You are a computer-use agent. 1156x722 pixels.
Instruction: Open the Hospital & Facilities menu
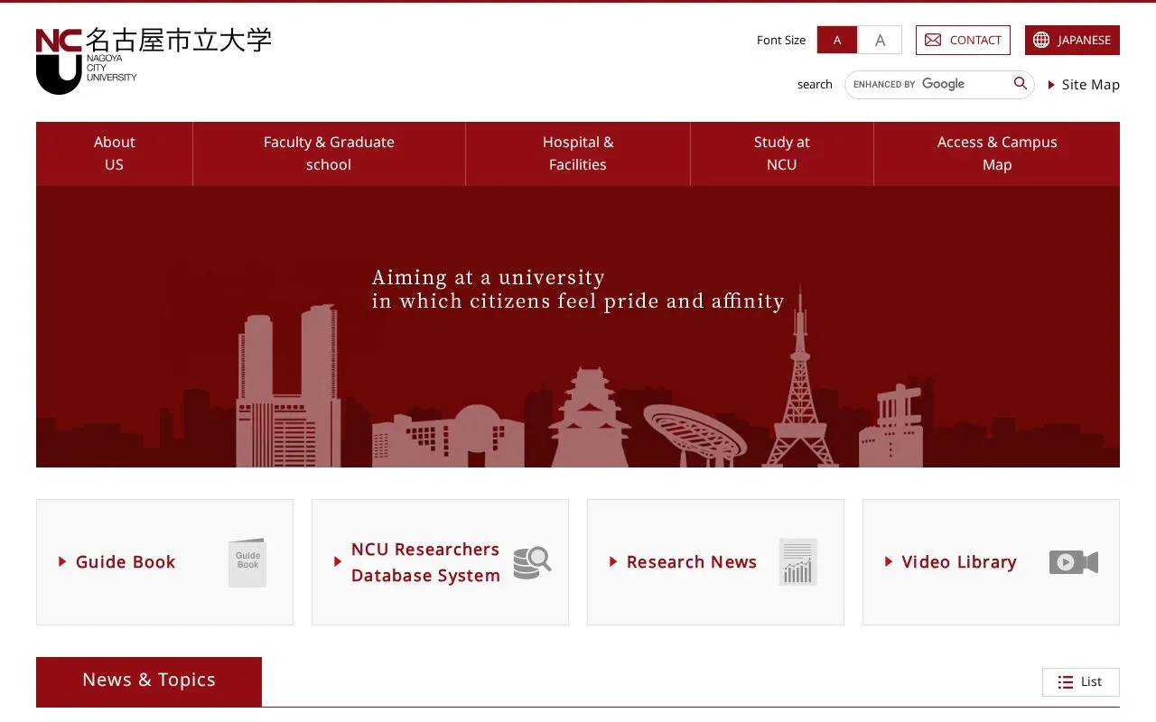coord(578,153)
